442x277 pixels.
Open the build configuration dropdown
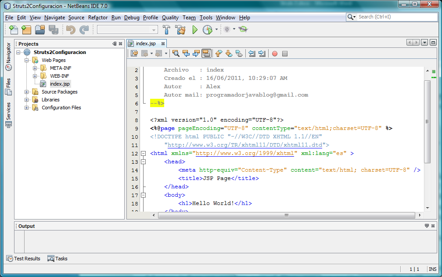[155, 29]
